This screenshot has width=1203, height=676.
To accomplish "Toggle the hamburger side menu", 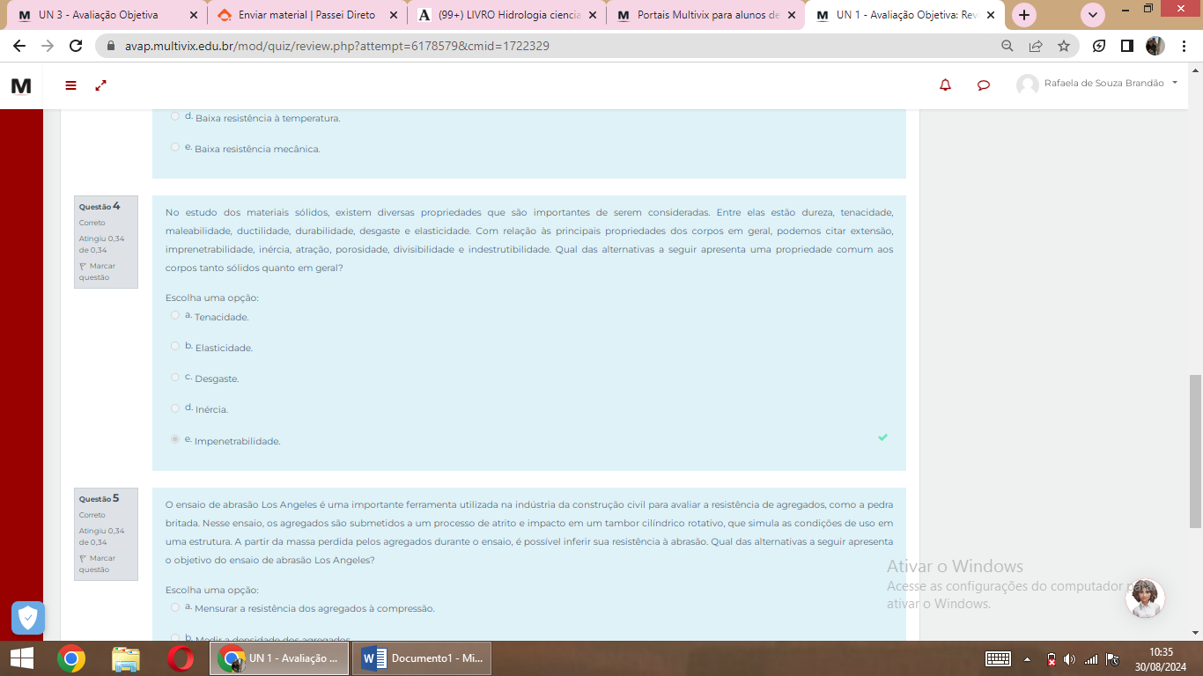I will point(71,85).
